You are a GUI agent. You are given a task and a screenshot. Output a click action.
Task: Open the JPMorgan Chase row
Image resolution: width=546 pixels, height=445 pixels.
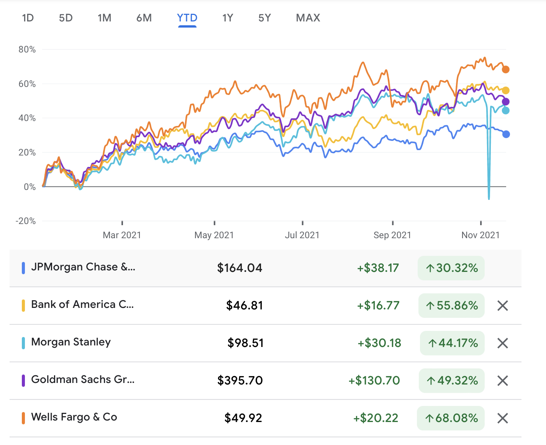click(x=266, y=268)
